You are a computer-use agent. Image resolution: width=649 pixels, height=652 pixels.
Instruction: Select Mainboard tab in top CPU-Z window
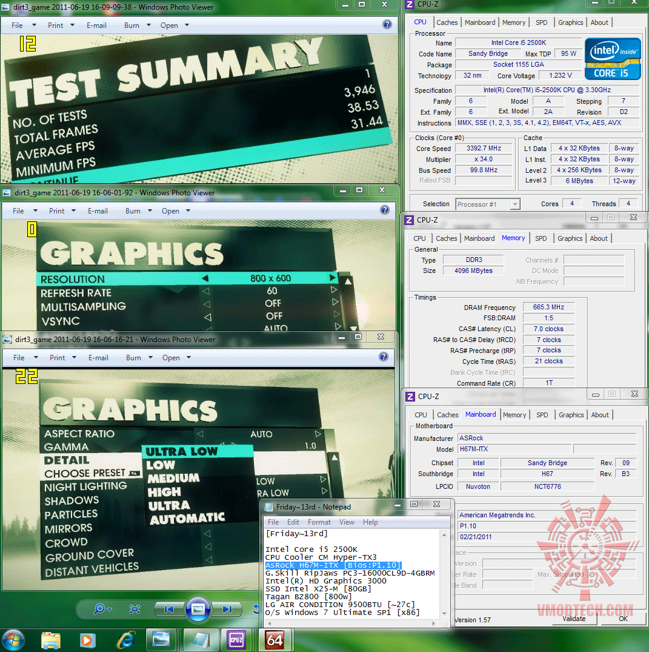(480, 22)
